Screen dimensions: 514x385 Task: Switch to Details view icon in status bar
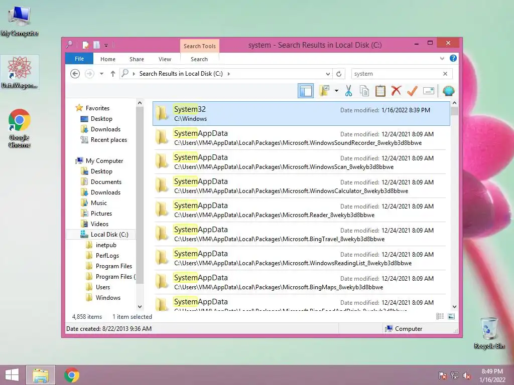[x=440, y=316]
